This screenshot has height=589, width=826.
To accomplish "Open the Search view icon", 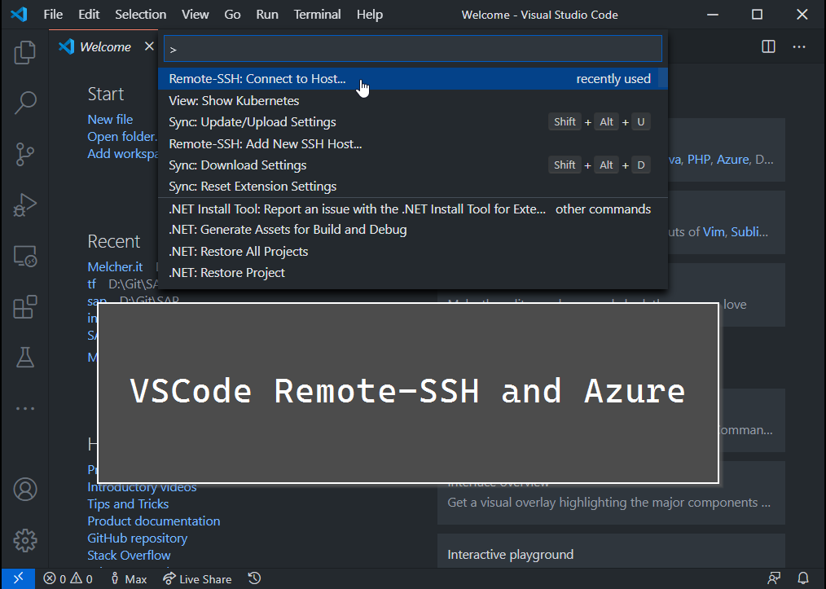I will click(x=24, y=103).
